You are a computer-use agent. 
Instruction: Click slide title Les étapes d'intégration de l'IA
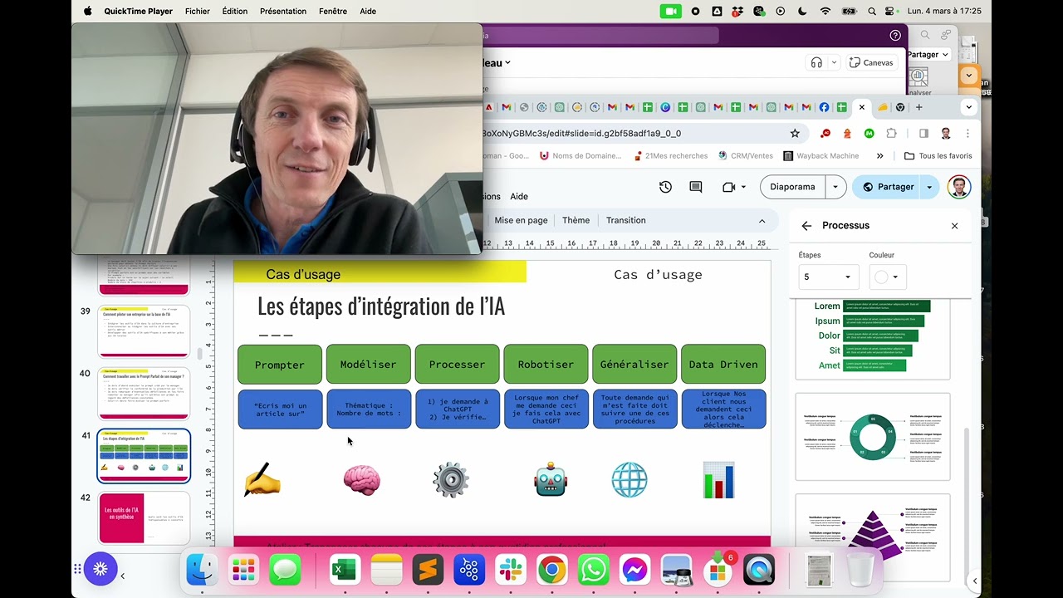[x=381, y=306]
